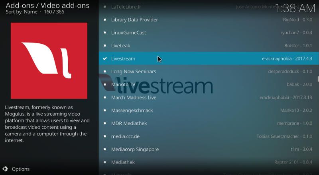
Task: Click the Options label
Action: click(x=21, y=169)
